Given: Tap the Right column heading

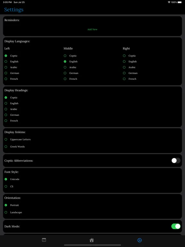Looking at the screenshot, I should (126, 49).
